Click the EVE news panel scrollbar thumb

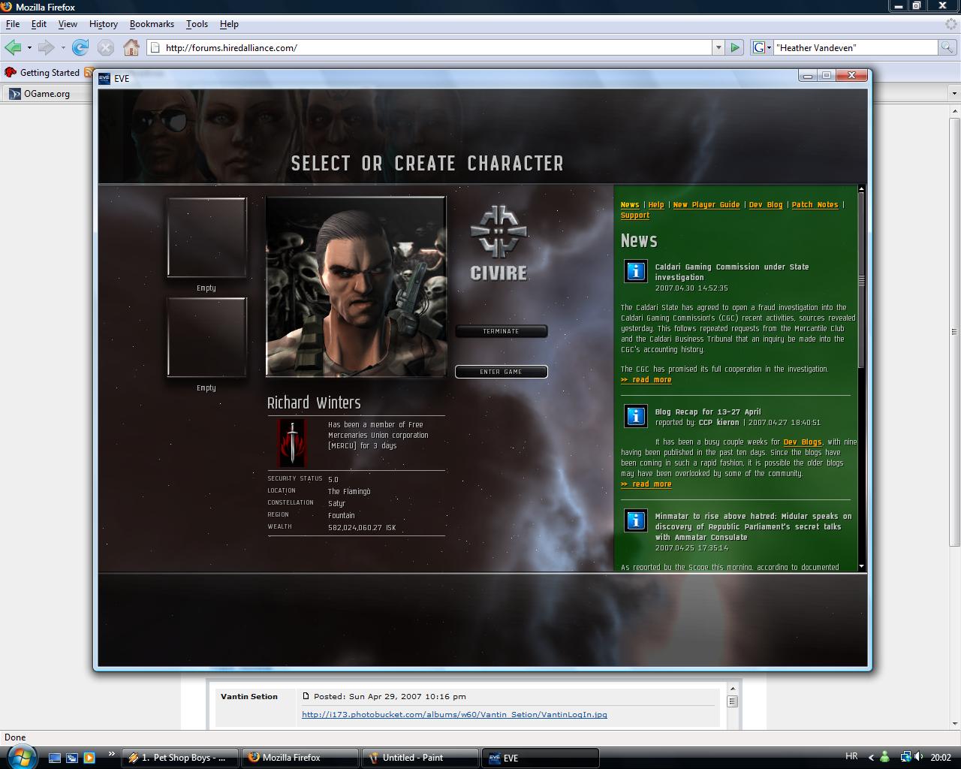pos(861,282)
